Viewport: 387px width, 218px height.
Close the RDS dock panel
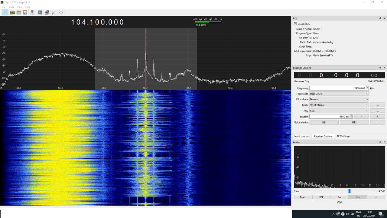pos(385,18)
